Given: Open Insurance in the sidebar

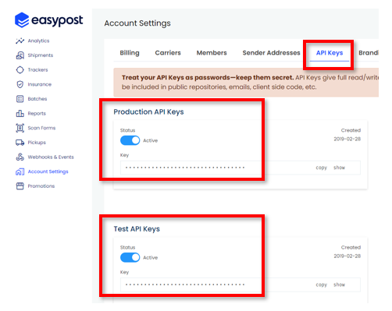Looking at the screenshot, I should point(40,84).
